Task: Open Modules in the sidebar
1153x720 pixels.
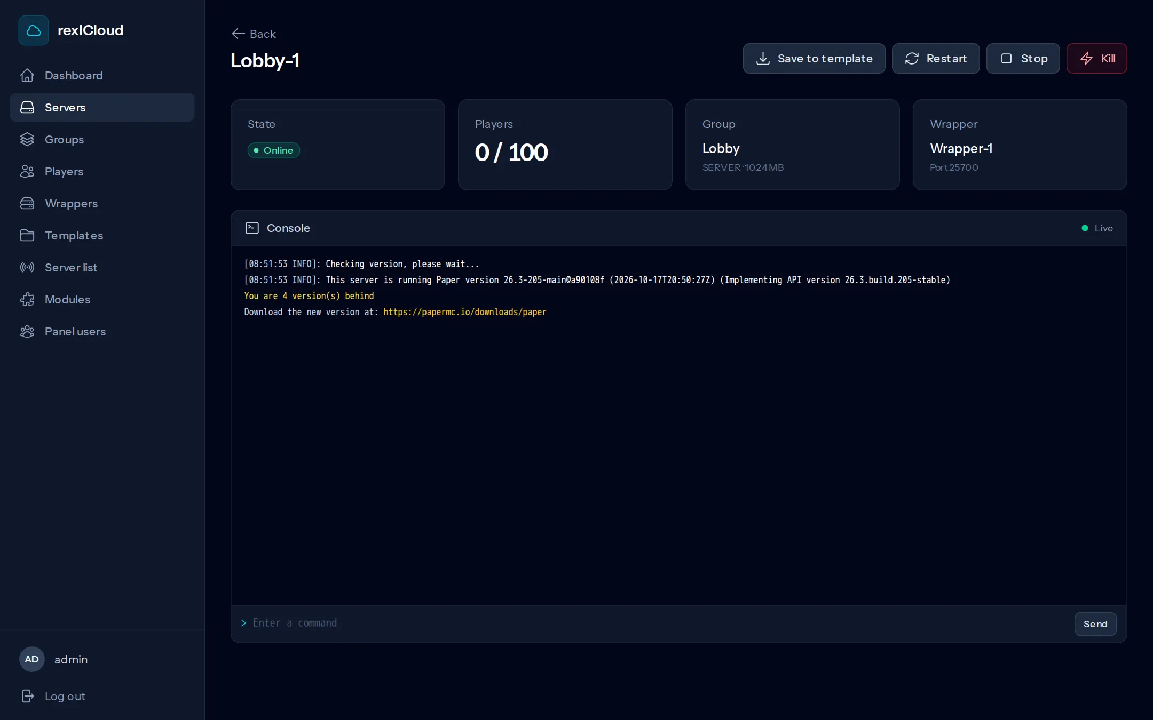Action: [x=102, y=299]
